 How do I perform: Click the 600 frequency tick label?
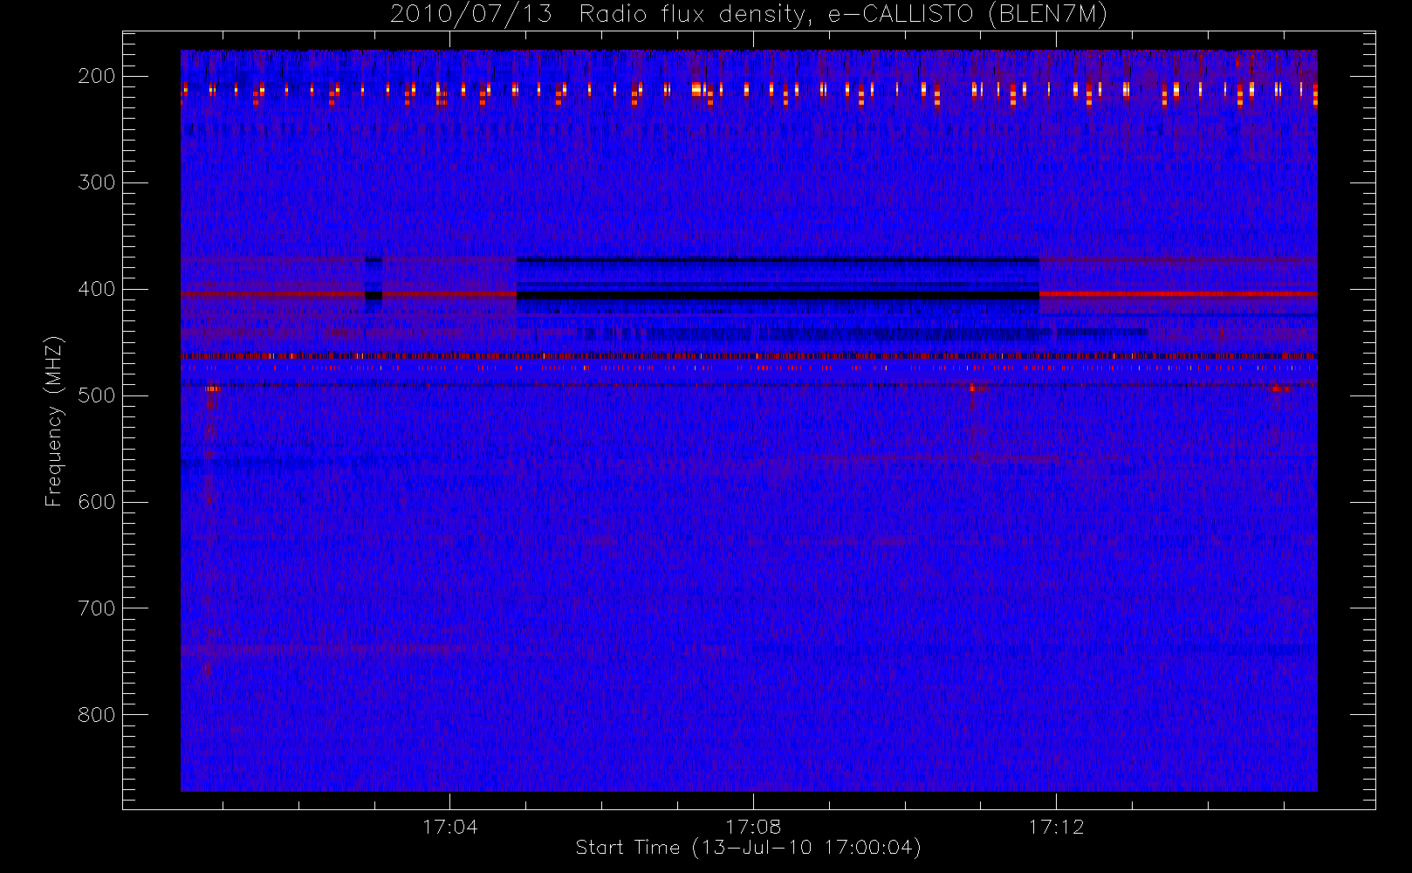97,502
